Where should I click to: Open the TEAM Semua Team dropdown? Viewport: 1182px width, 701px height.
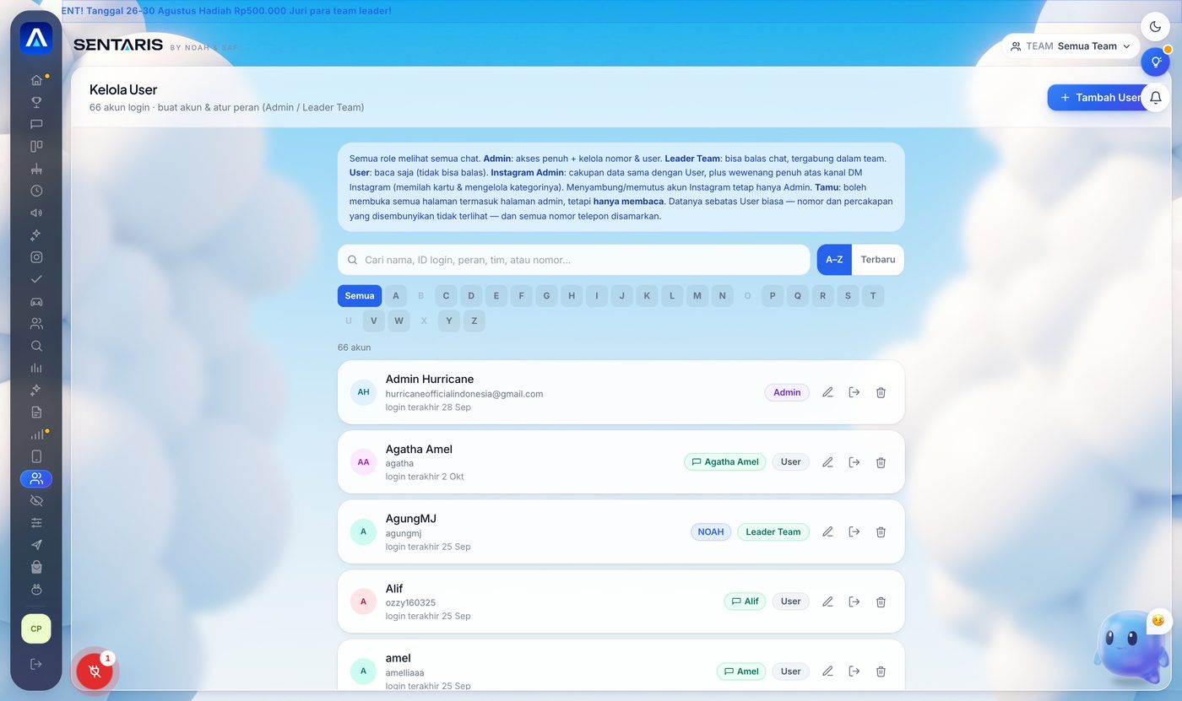click(x=1071, y=46)
